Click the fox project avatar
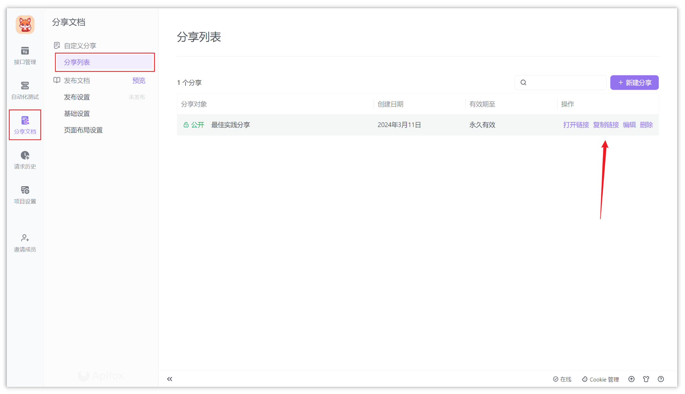The width and height of the screenshot is (685, 394). pyautogui.click(x=25, y=25)
